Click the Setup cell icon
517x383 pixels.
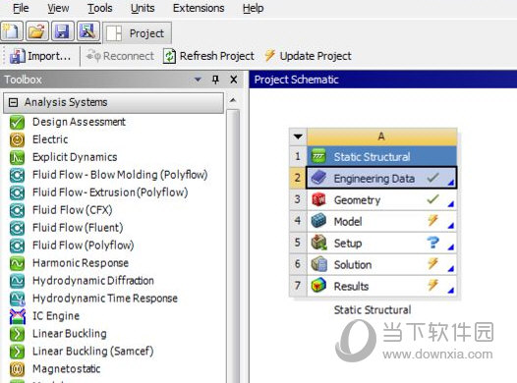(318, 243)
